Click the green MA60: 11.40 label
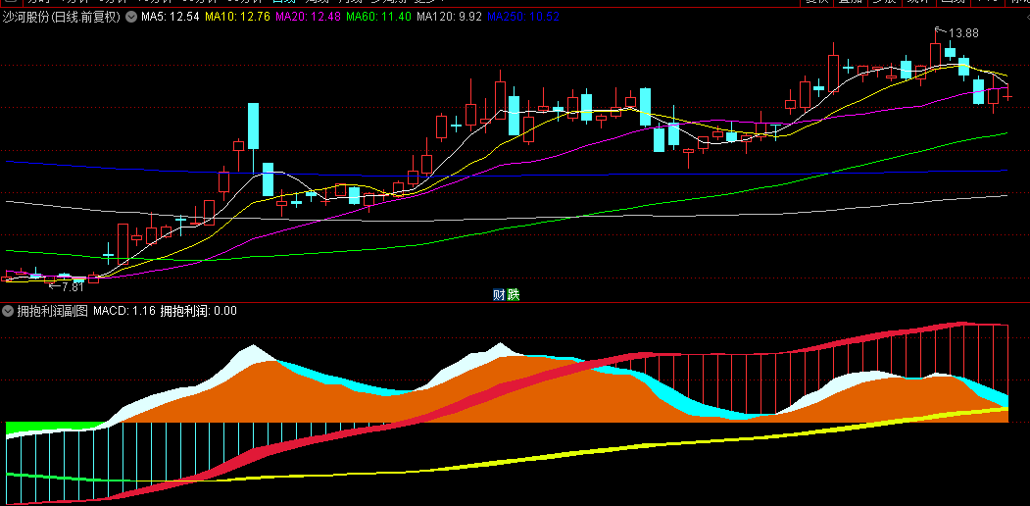This screenshot has width=1030, height=506. coord(379,17)
